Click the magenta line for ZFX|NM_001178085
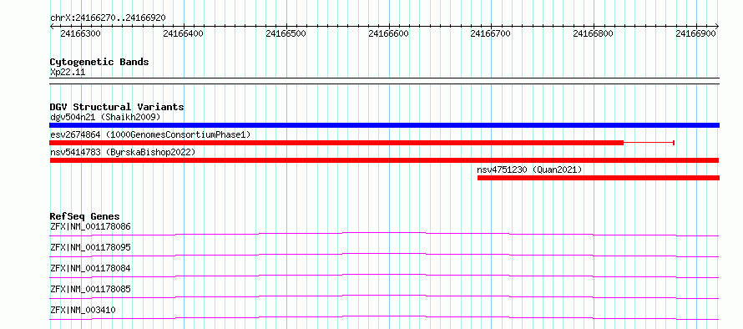The image size is (743, 329). pyautogui.click(x=384, y=296)
